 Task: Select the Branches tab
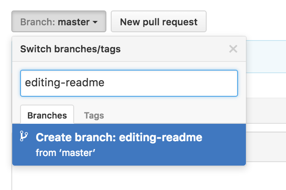[x=47, y=115]
